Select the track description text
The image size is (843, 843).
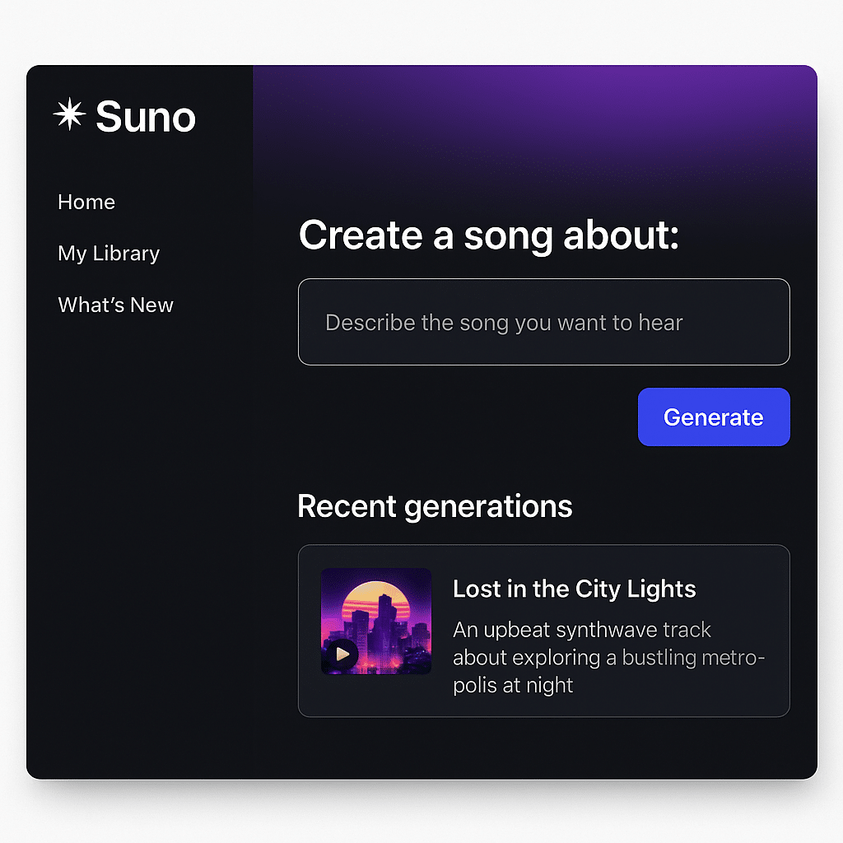[x=608, y=657]
